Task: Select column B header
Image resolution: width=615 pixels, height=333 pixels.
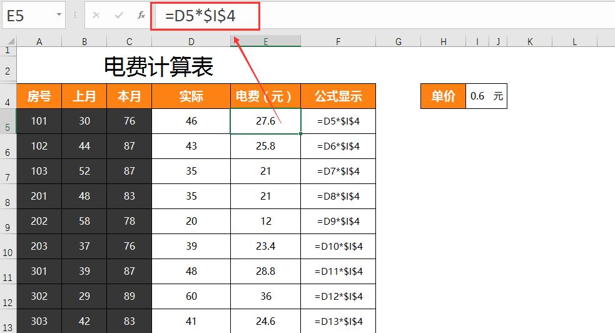Action: point(84,41)
